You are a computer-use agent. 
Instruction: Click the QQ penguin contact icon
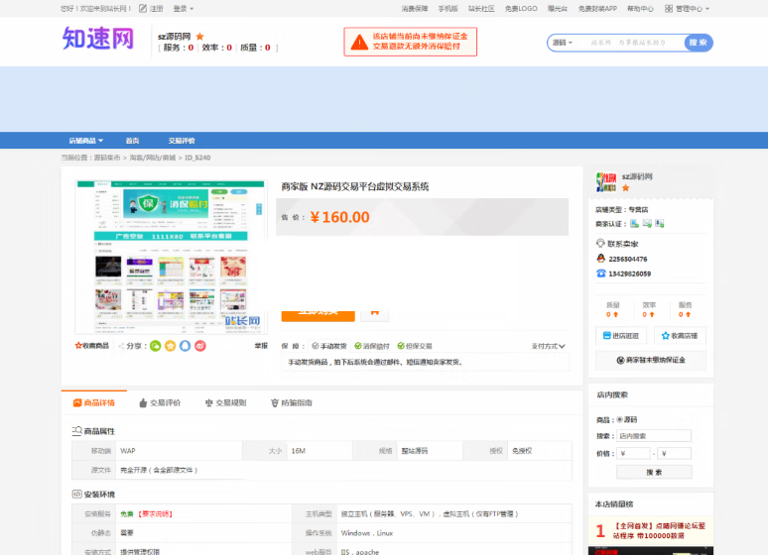[600, 259]
